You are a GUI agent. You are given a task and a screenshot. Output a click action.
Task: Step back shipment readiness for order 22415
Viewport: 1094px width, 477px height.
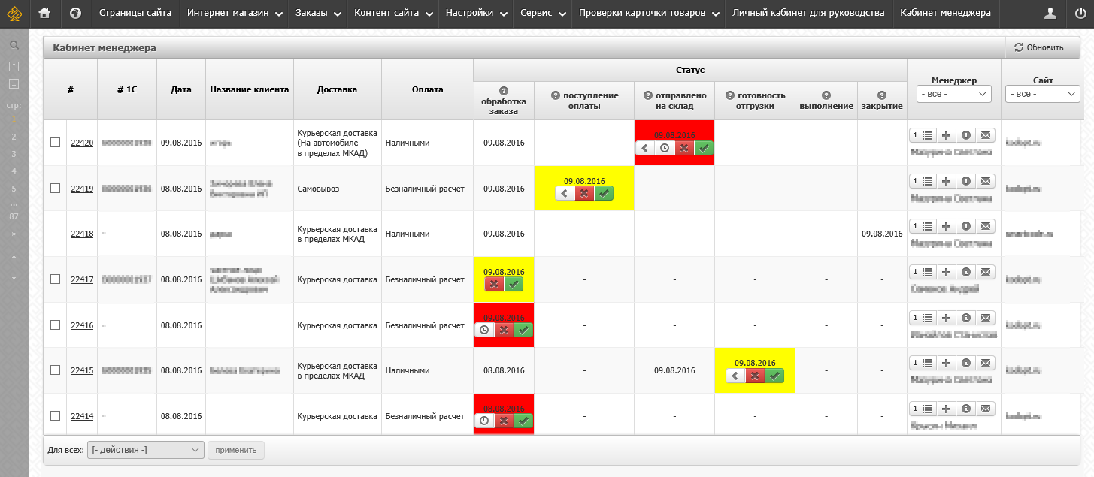(735, 375)
